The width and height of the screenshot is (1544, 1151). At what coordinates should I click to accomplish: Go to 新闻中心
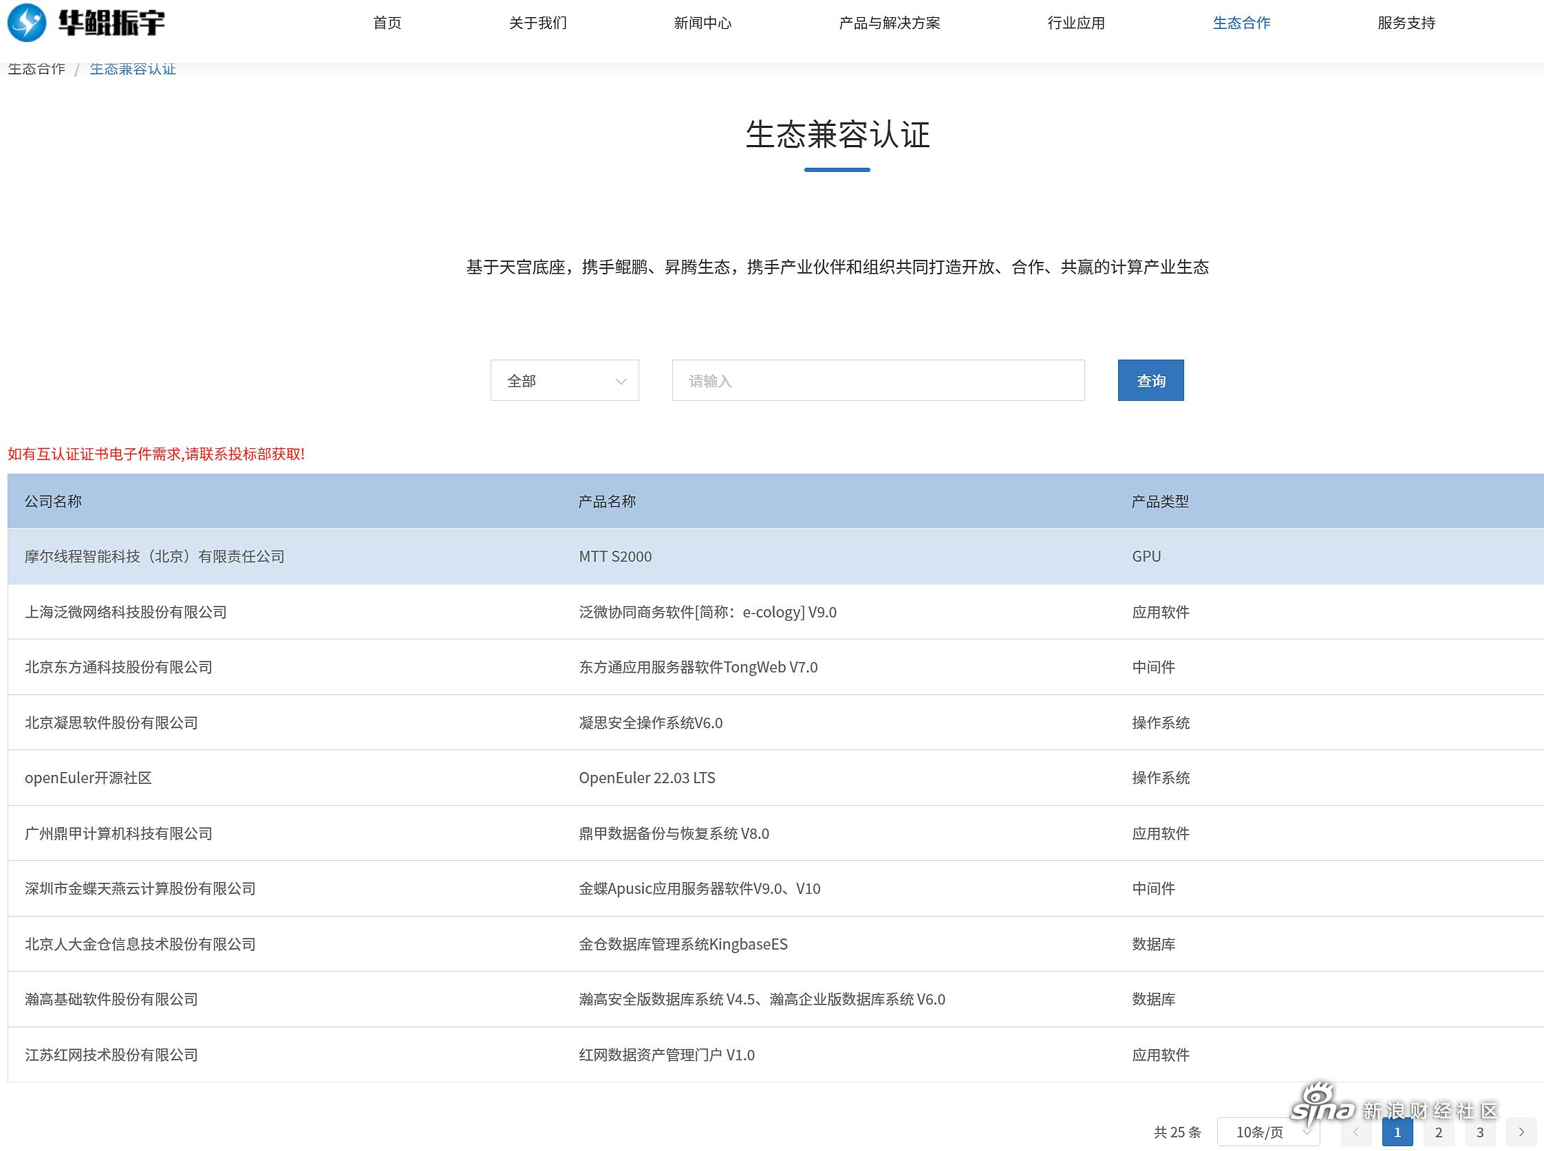[702, 23]
